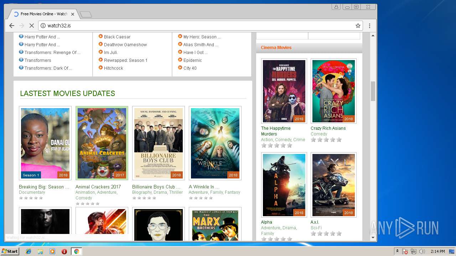The width and height of the screenshot is (456, 256).
Task: Open a new browser tab
Action: pyautogui.click(x=86, y=14)
